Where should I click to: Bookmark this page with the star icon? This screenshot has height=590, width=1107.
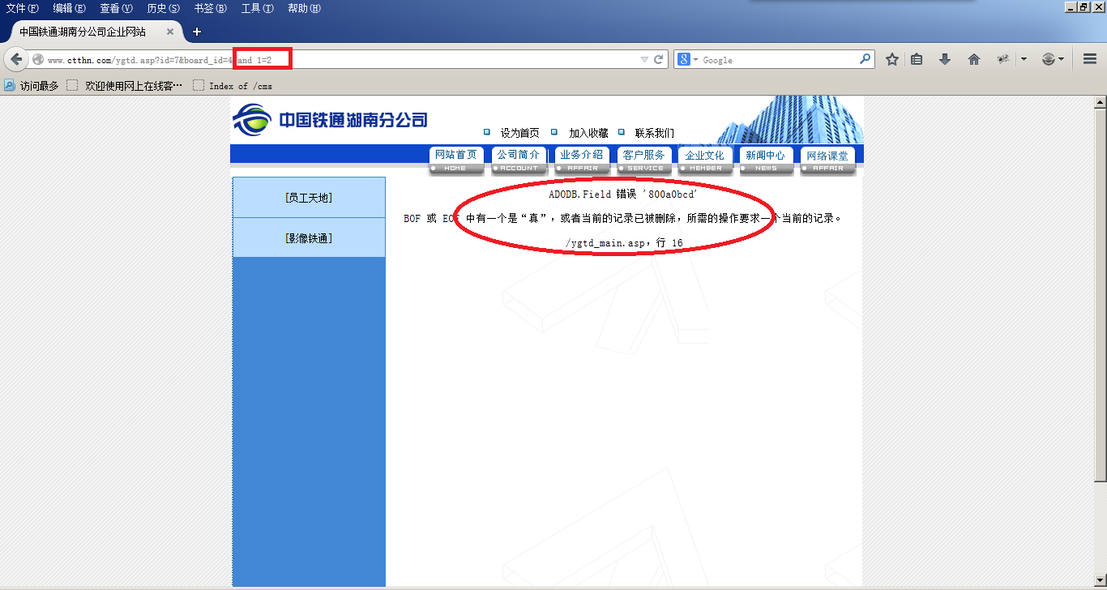pyautogui.click(x=892, y=59)
